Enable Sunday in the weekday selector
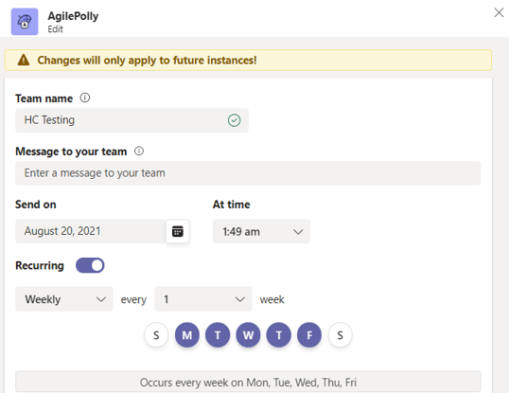 click(156, 335)
